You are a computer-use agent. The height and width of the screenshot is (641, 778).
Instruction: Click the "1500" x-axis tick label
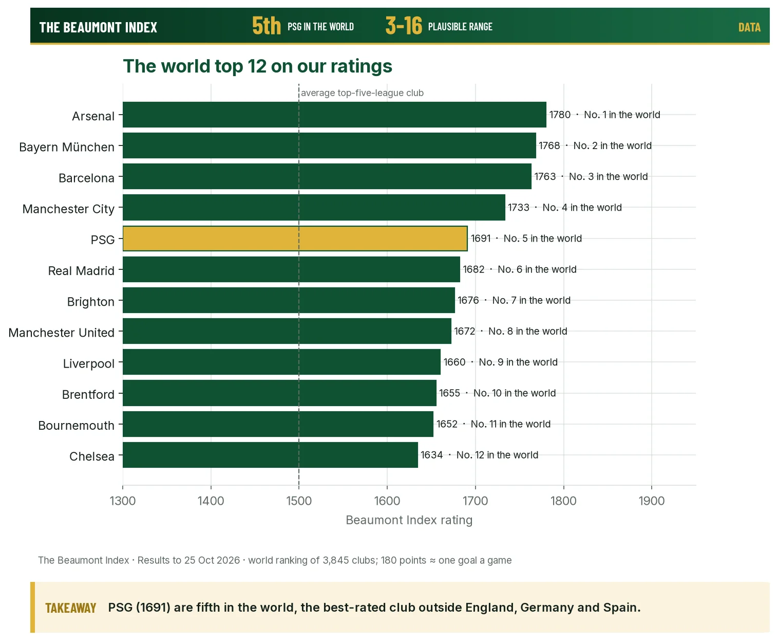pyautogui.click(x=299, y=501)
